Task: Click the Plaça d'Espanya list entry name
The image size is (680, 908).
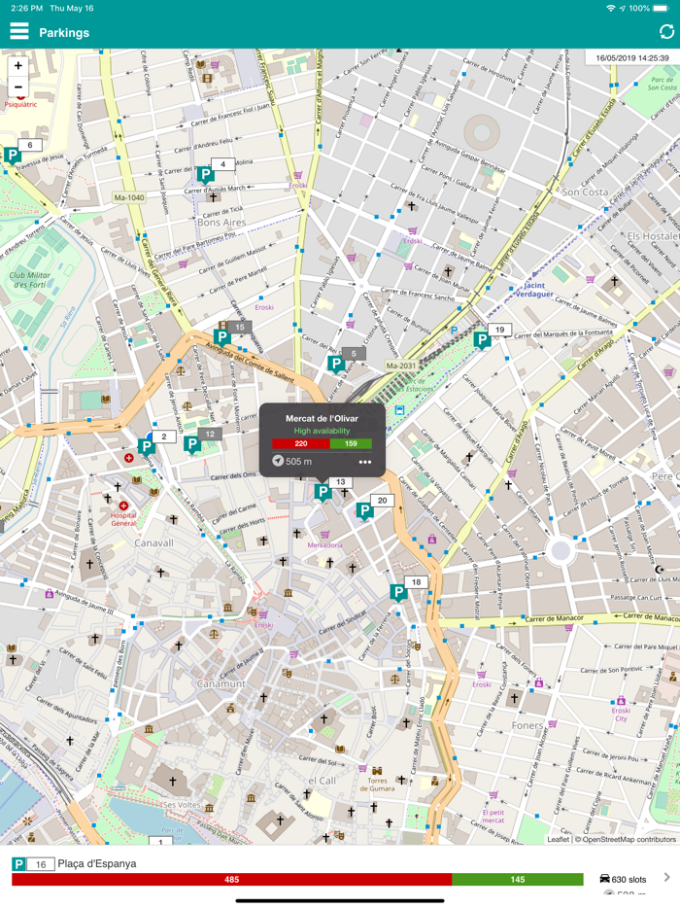Action: click(97, 863)
